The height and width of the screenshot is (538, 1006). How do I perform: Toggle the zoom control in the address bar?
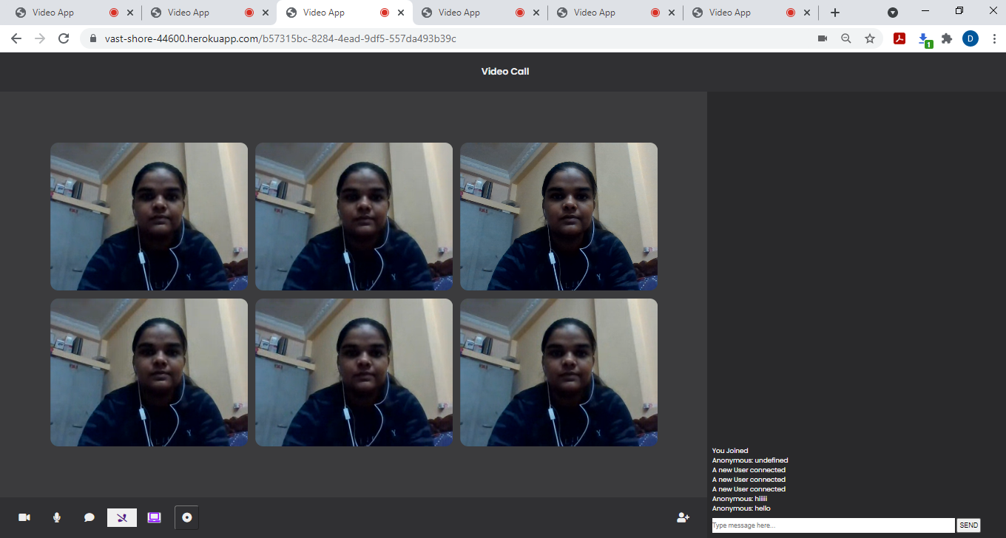pos(846,38)
